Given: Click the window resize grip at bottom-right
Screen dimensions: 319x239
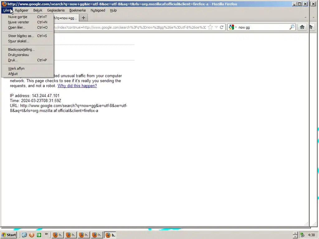Looking at the screenshot, I should (x=307, y=224).
